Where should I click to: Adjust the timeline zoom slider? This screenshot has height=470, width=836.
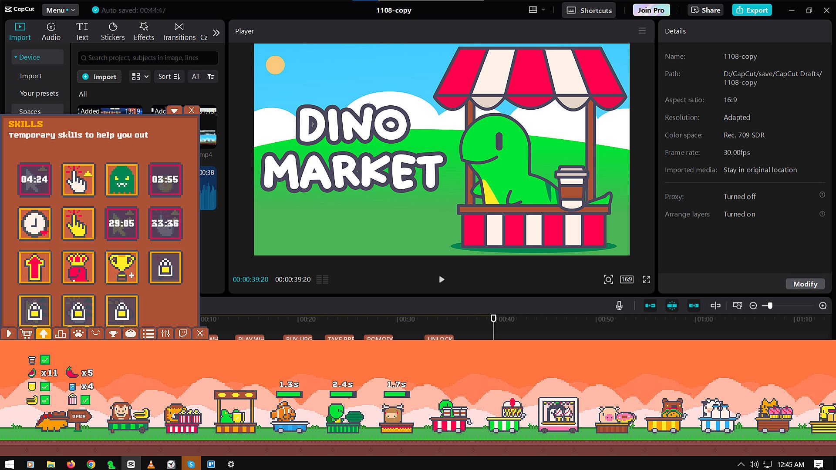770,305
